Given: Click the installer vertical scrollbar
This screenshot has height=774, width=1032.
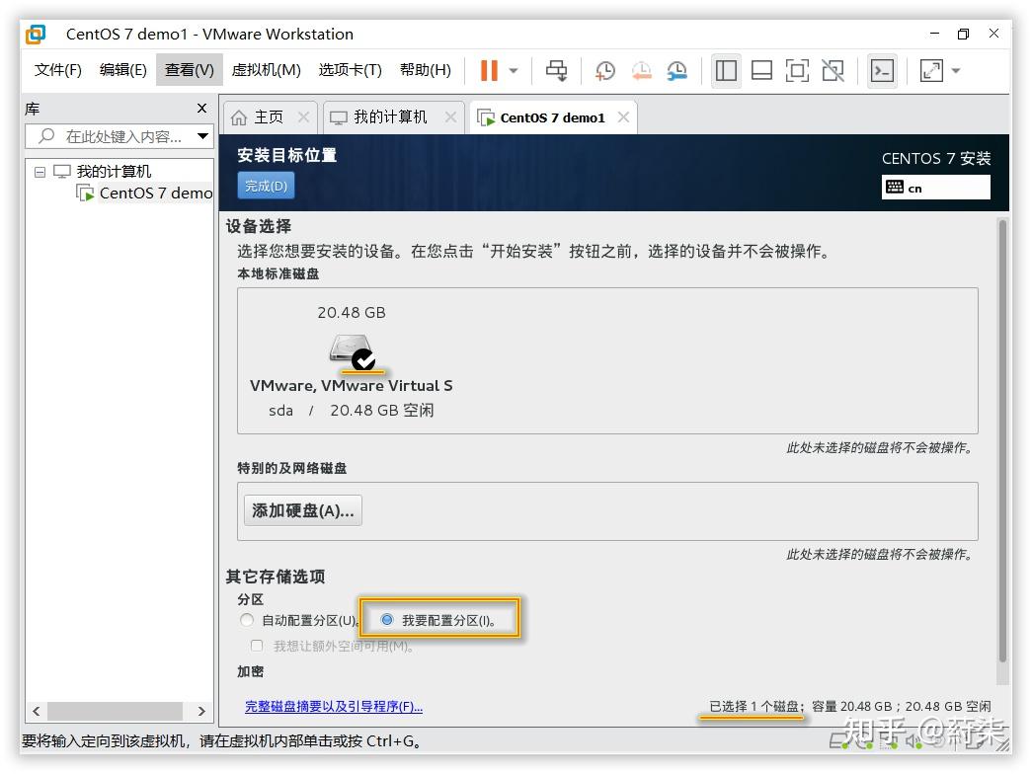Looking at the screenshot, I should click(1002, 441).
